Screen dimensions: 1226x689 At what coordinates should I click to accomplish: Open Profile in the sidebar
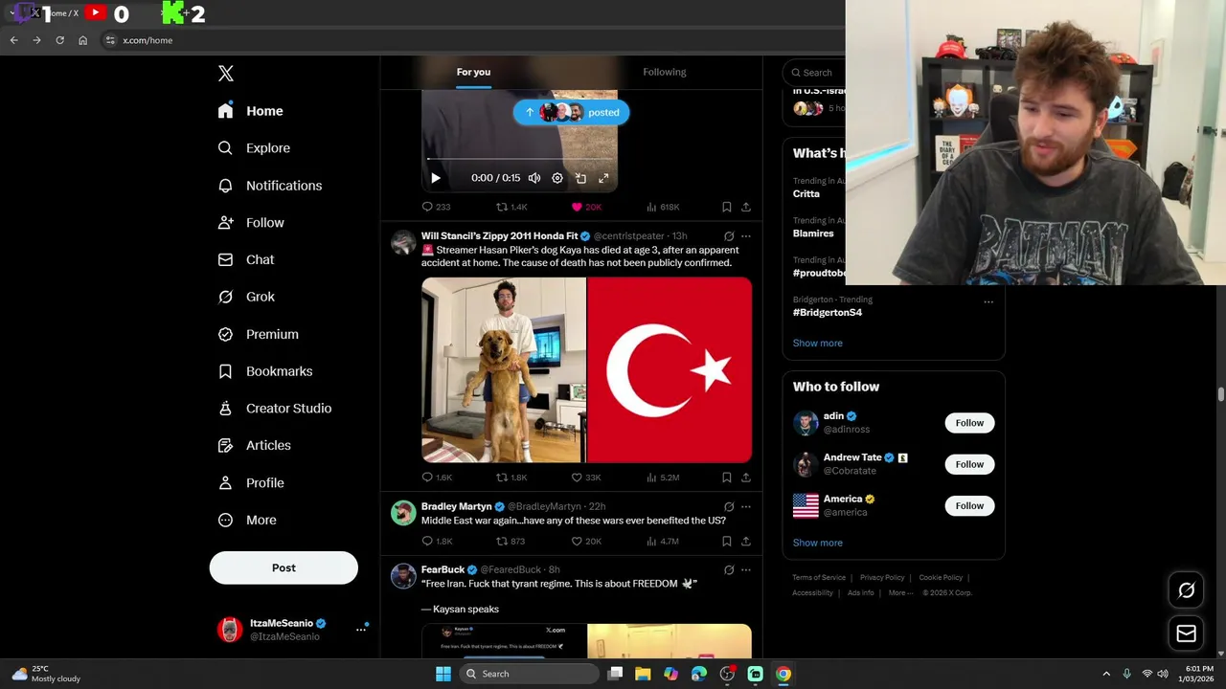tap(251, 483)
